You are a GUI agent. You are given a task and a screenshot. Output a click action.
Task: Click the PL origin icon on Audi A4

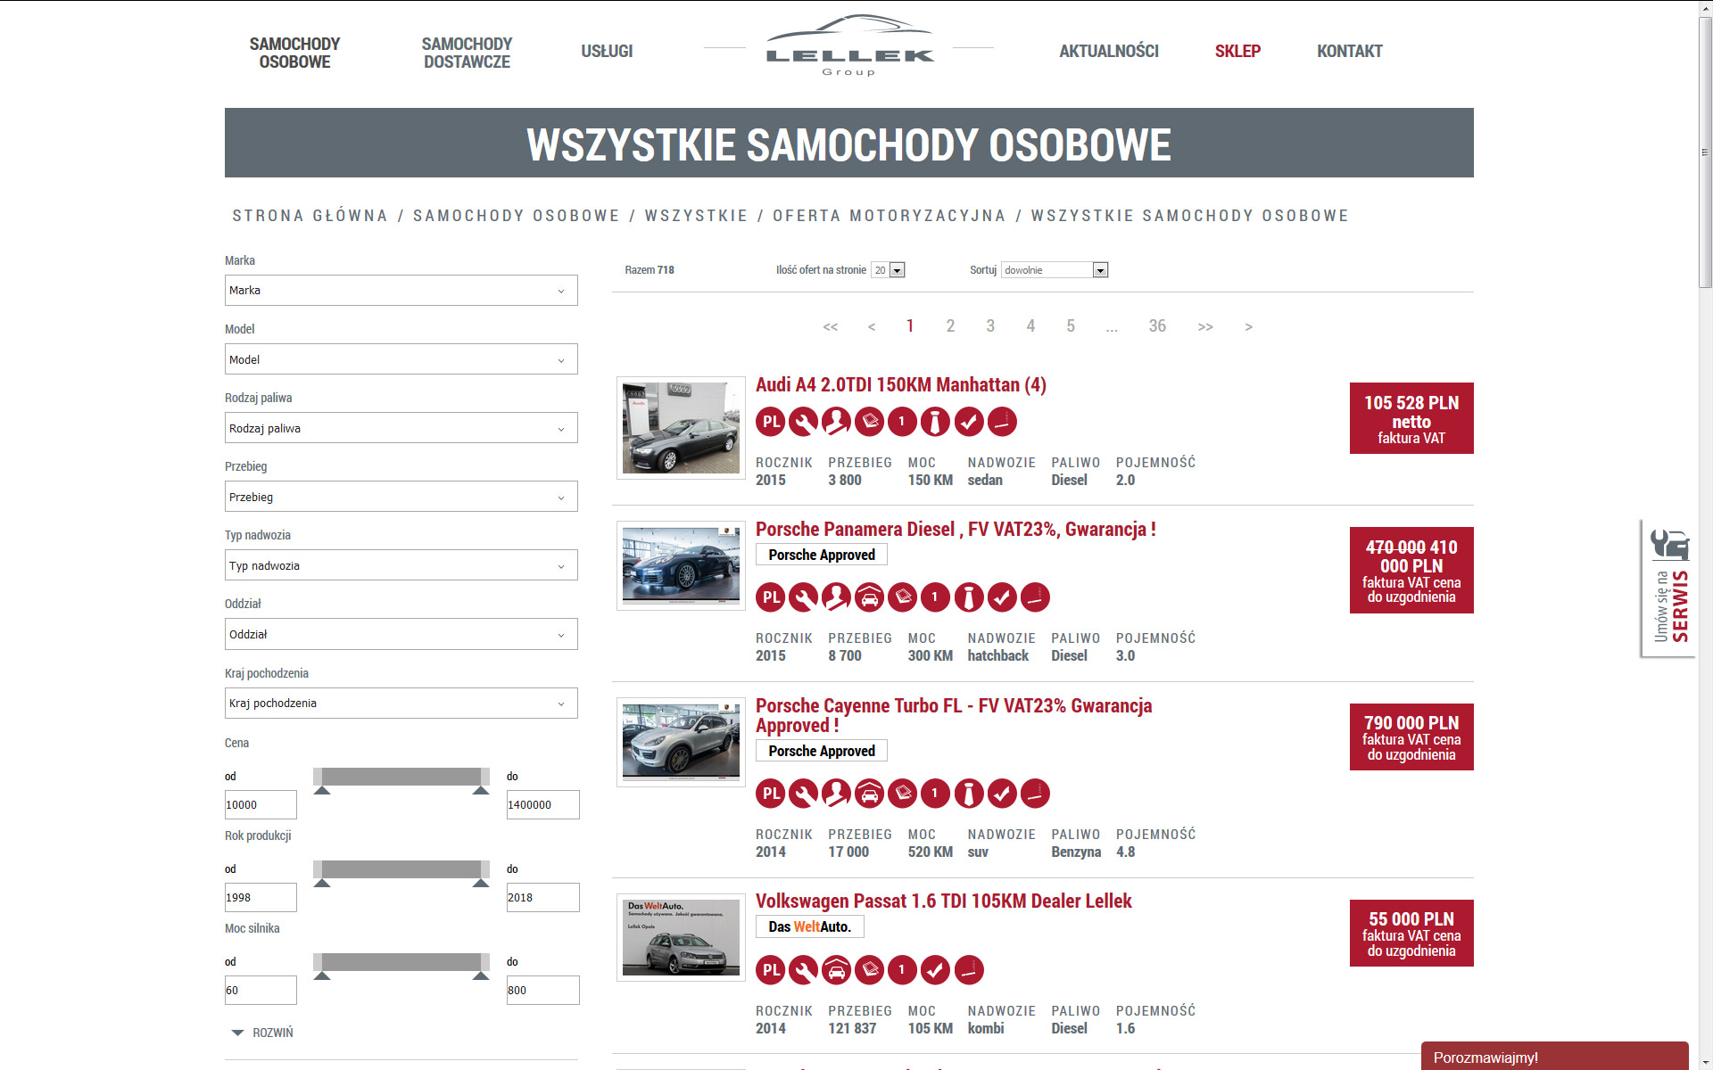click(x=771, y=422)
